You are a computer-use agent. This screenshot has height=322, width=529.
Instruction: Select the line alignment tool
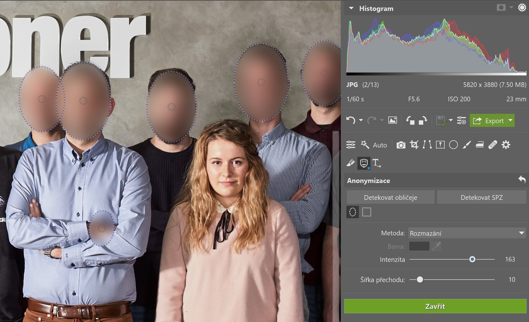click(x=427, y=145)
